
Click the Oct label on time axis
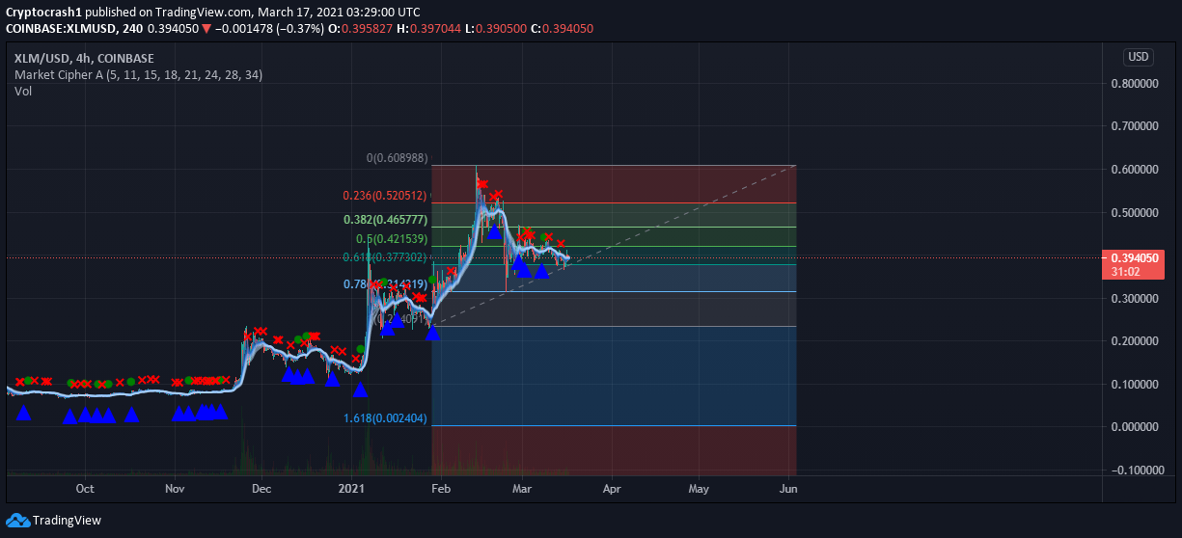click(85, 489)
